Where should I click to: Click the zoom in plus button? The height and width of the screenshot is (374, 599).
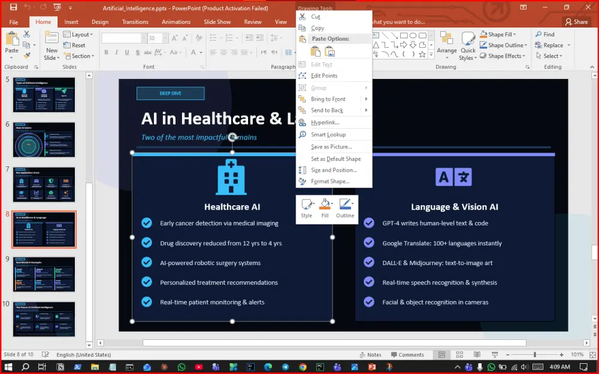pos(561,354)
